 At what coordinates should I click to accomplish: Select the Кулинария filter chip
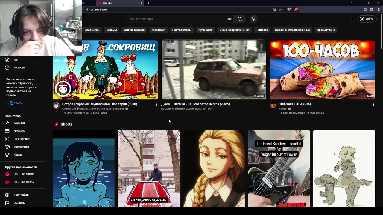(x=205, y=30)
